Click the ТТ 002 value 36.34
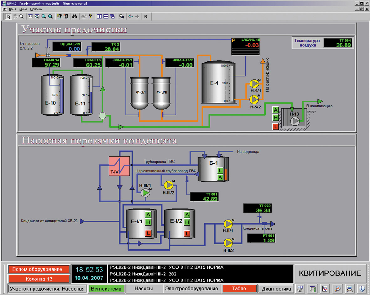 263,210
